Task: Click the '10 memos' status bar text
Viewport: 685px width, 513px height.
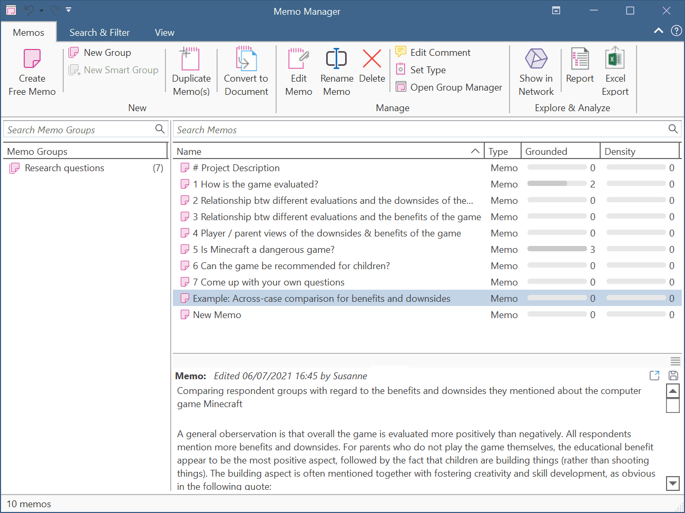Action: 29,504
